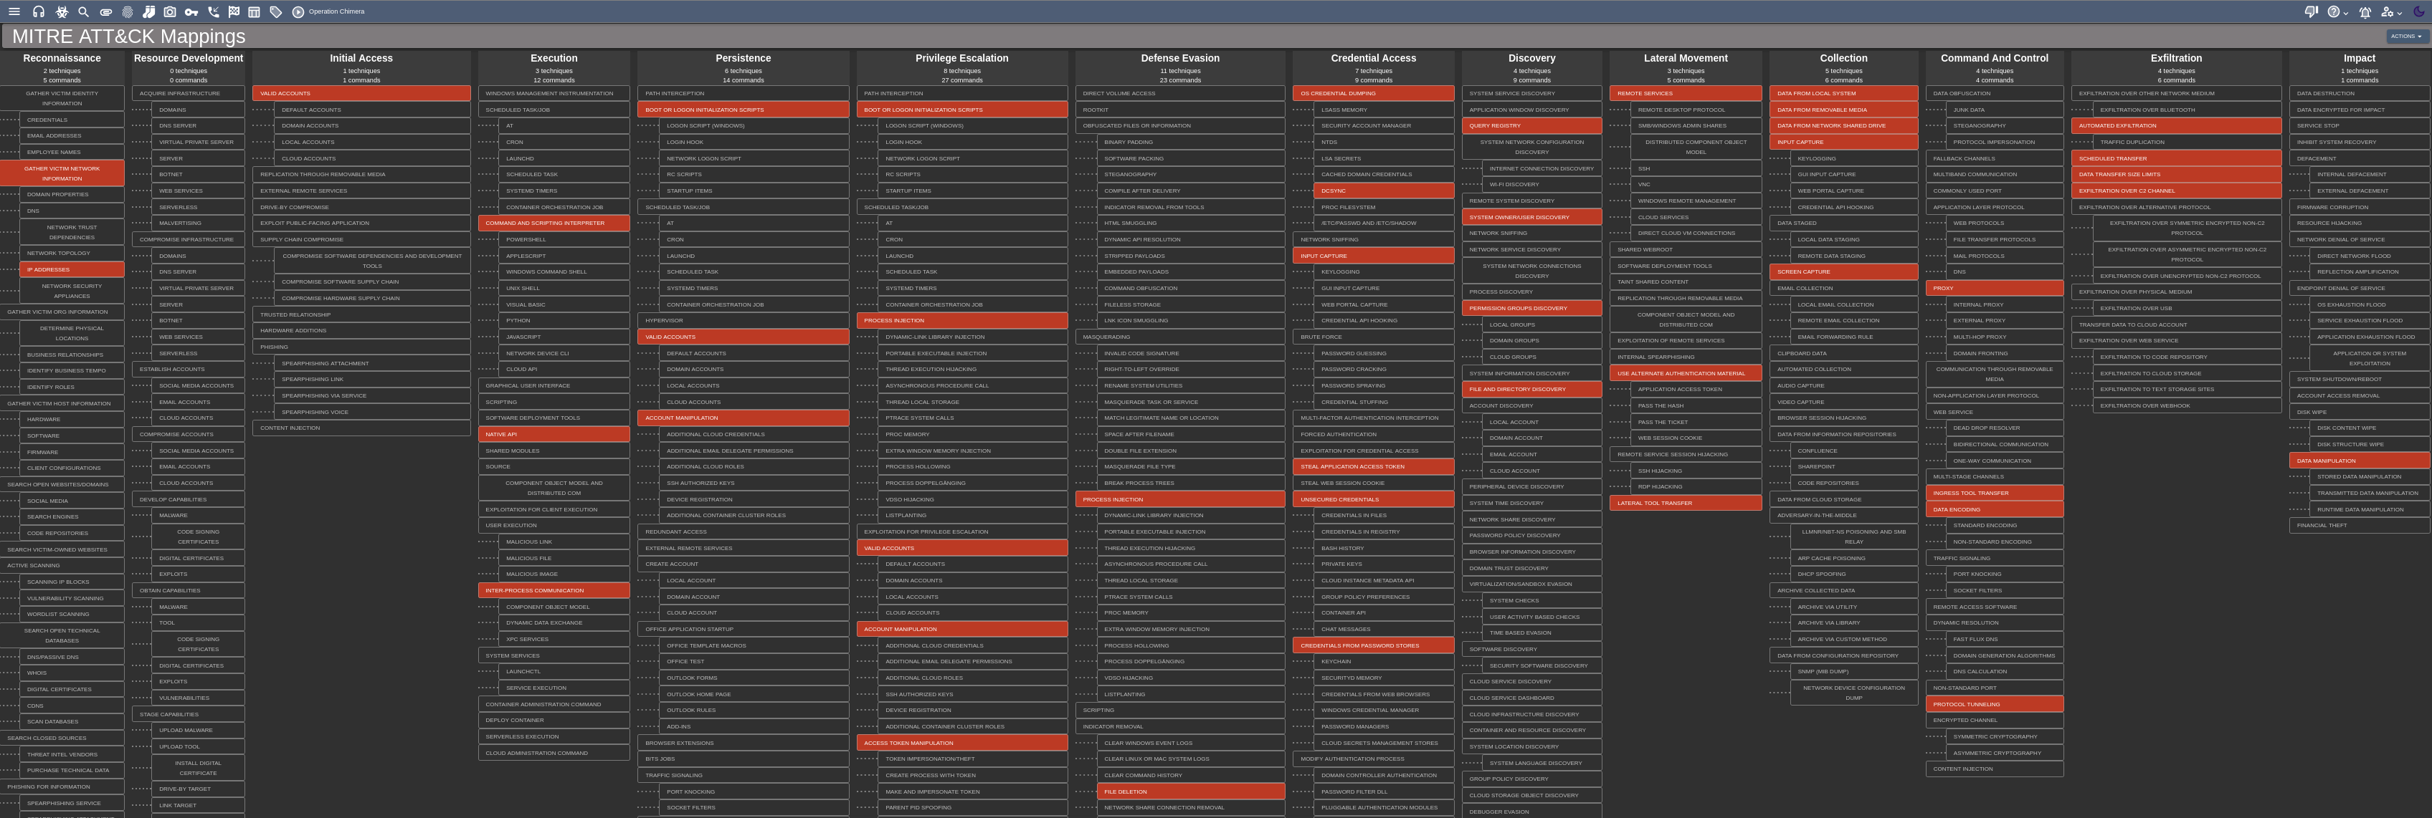Click Data Manipulation in Impact column
This screenshot has height=818, width=2432.
coord(2360,461)
